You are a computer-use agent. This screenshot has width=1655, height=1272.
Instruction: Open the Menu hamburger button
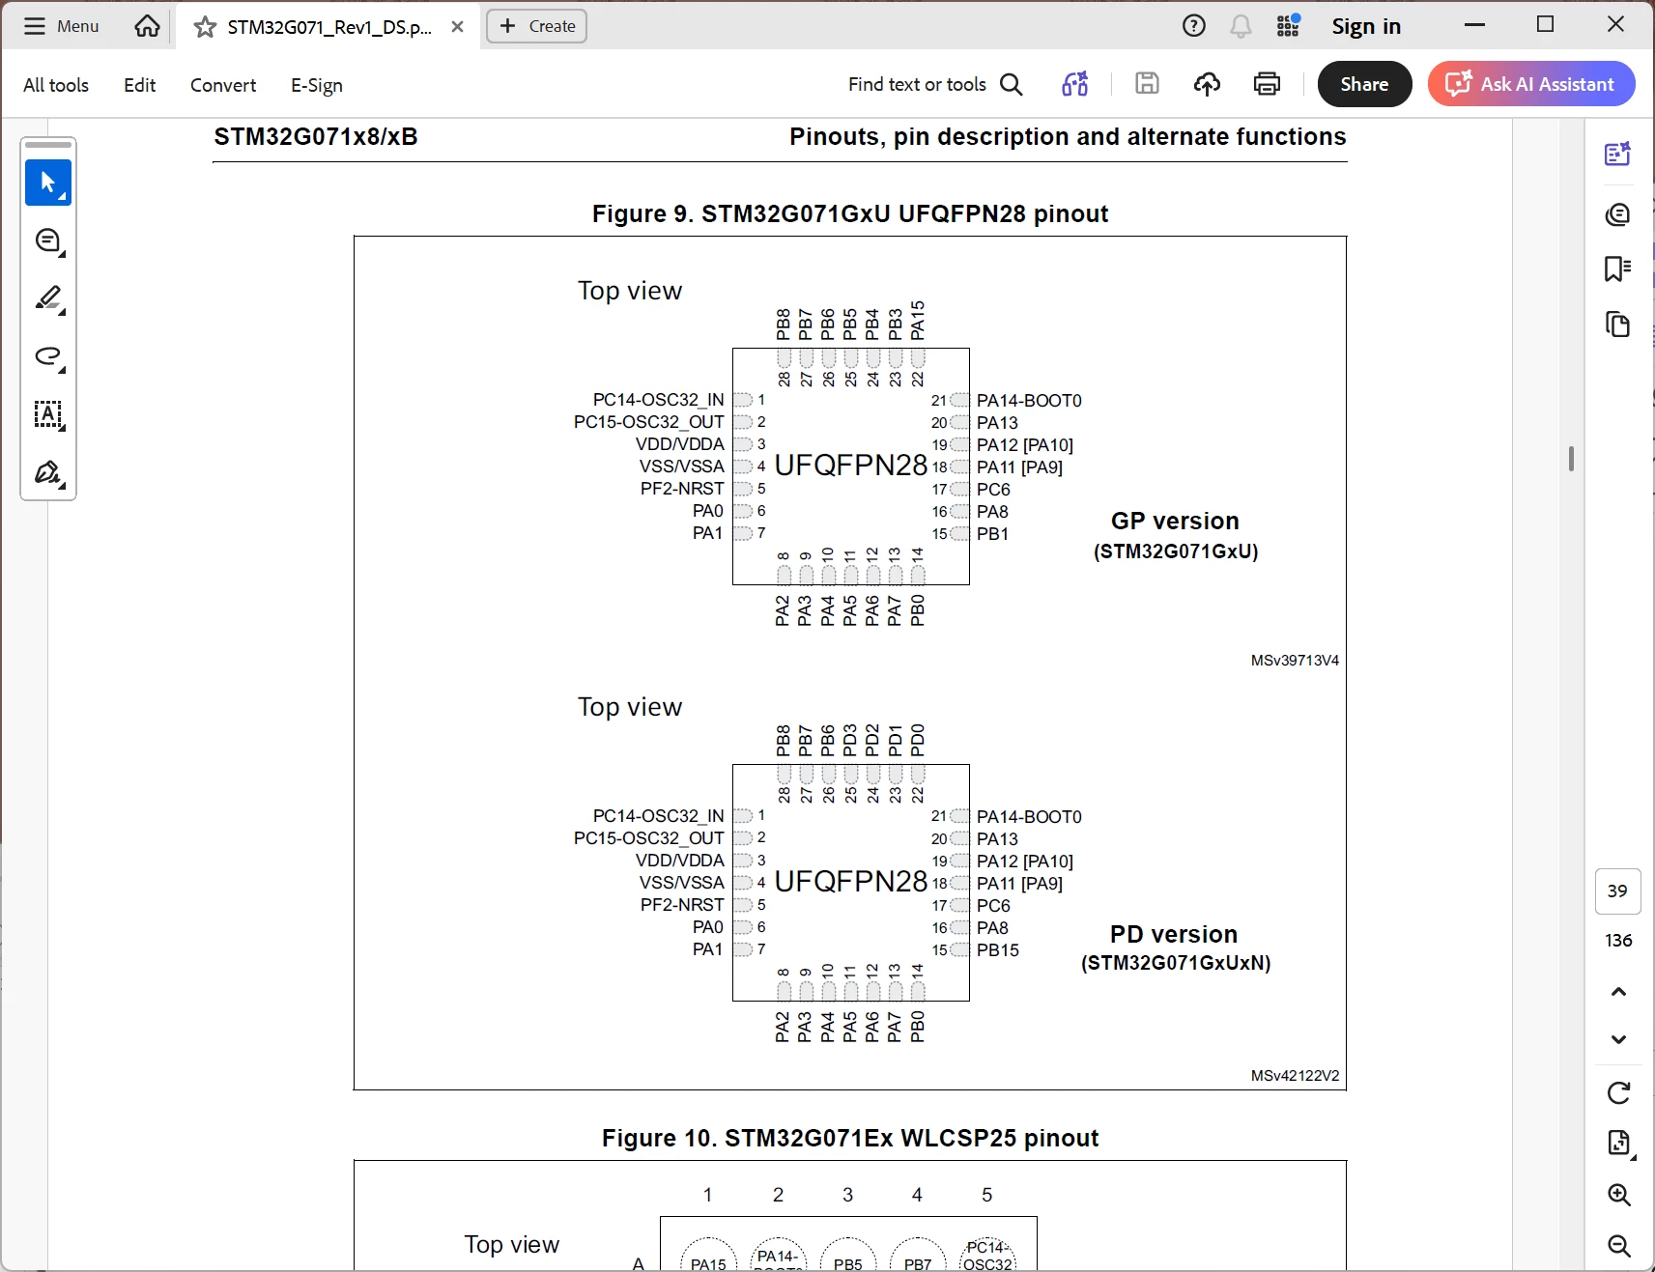point(62,26)
